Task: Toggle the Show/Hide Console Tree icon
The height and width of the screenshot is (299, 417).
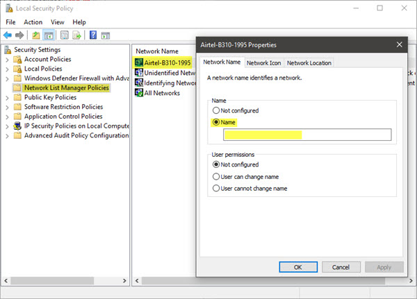Action: pos(49,35)
